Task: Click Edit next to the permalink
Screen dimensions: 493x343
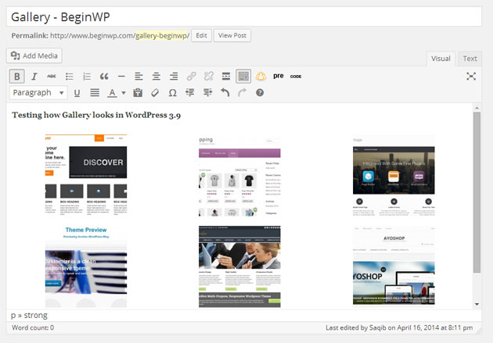Action: tap(202, 35)
